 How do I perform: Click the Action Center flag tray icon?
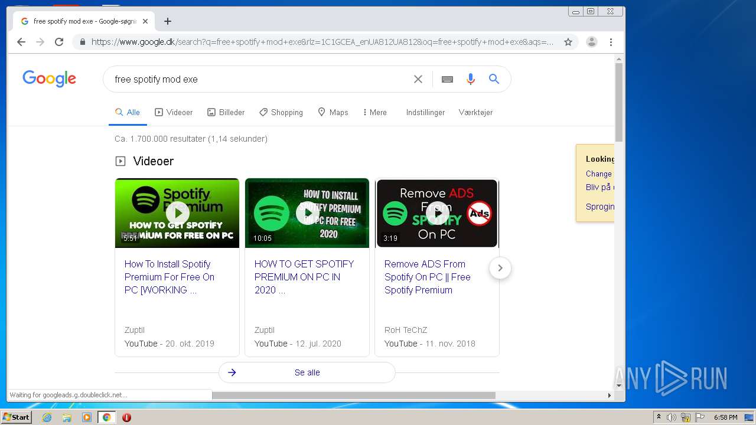click(700, 417)
